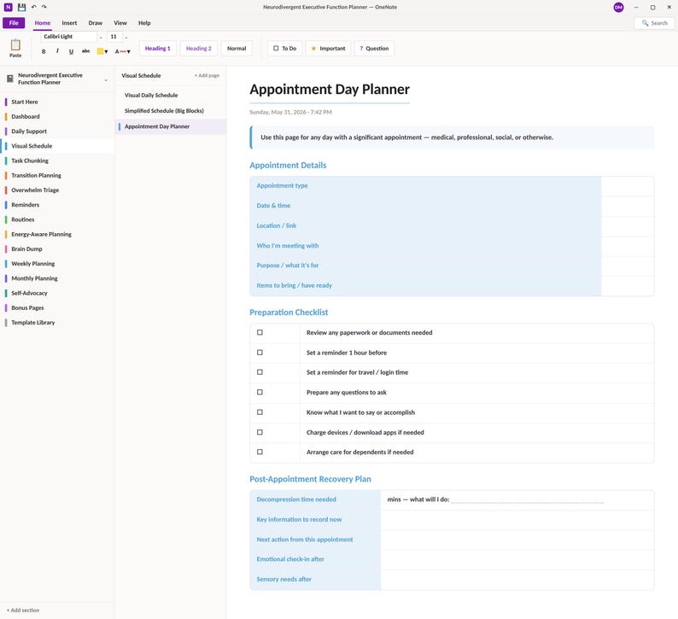The height and width of the screenshot is (619, 678).
Task: Click the Appointment Day Planner page title
Action: 330,89
